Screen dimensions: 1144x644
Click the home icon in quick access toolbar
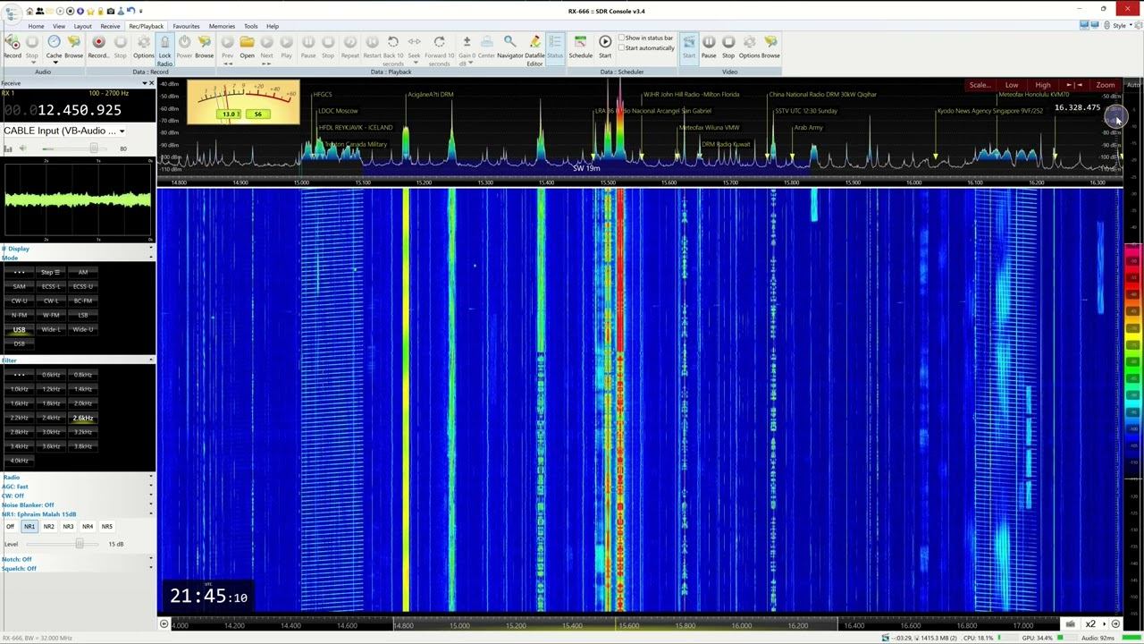pyautogui.click(x=29, y=11)
